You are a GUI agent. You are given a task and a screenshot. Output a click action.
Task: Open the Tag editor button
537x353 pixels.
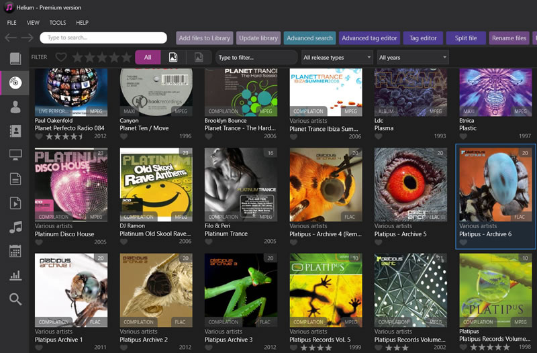tap(423, 38)
